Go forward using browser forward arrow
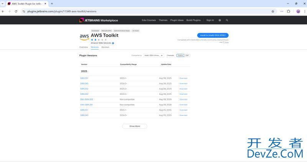Screen dimensions: 307x162 (x=9, y=11)
